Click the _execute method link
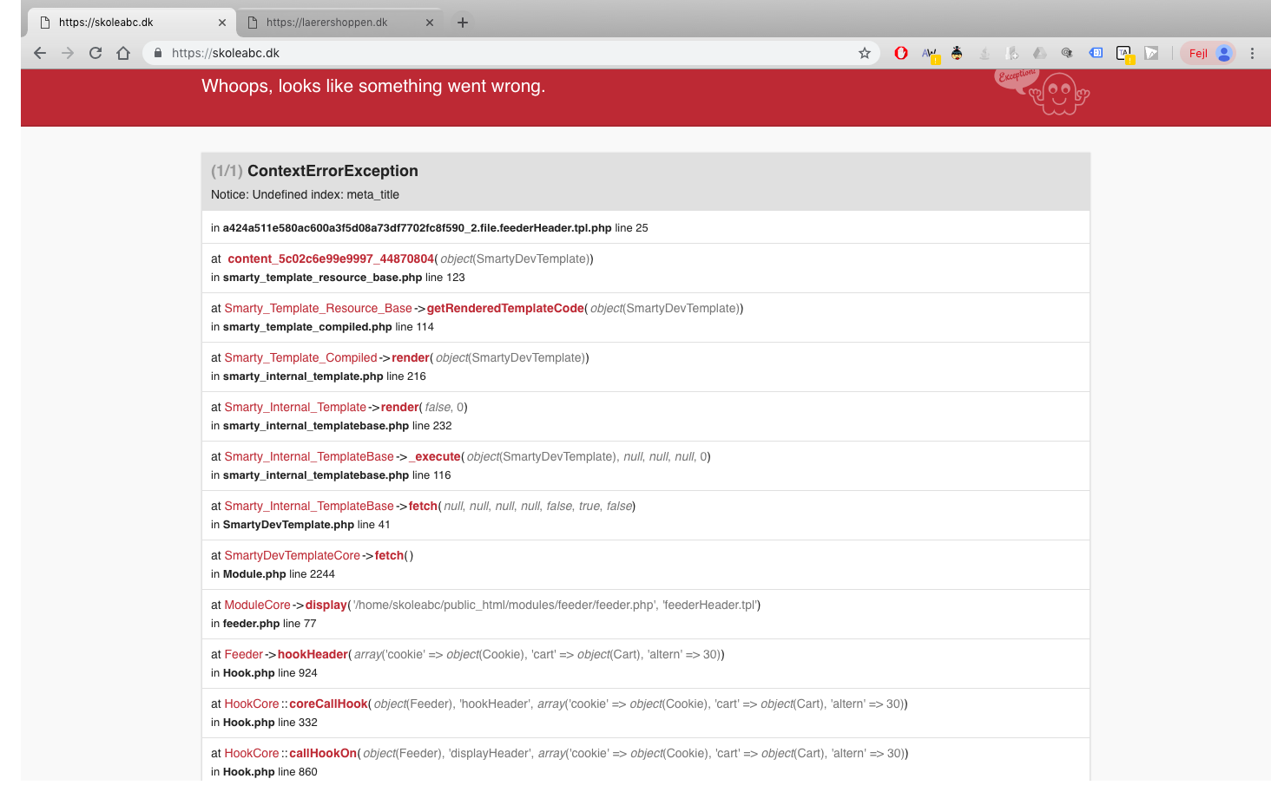 (x=435, y=456)
